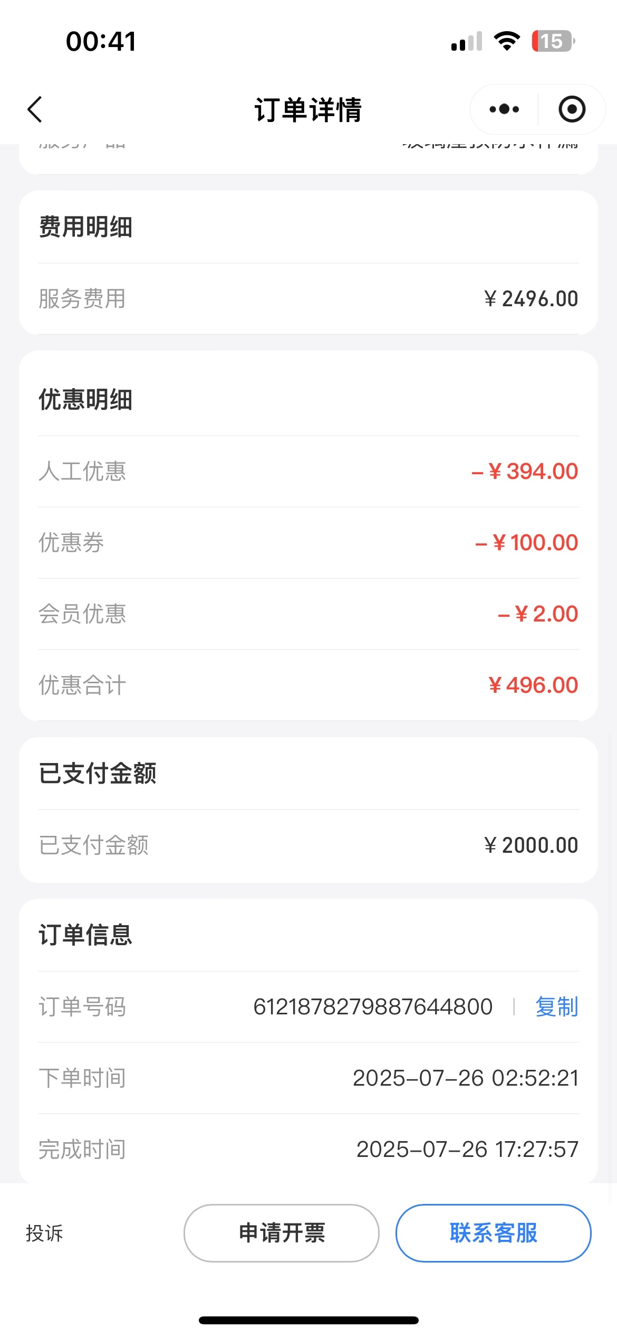Tap the battery indicator icon
The height and width of the screenshot is (1337, 617).
[x=553, y=41]
